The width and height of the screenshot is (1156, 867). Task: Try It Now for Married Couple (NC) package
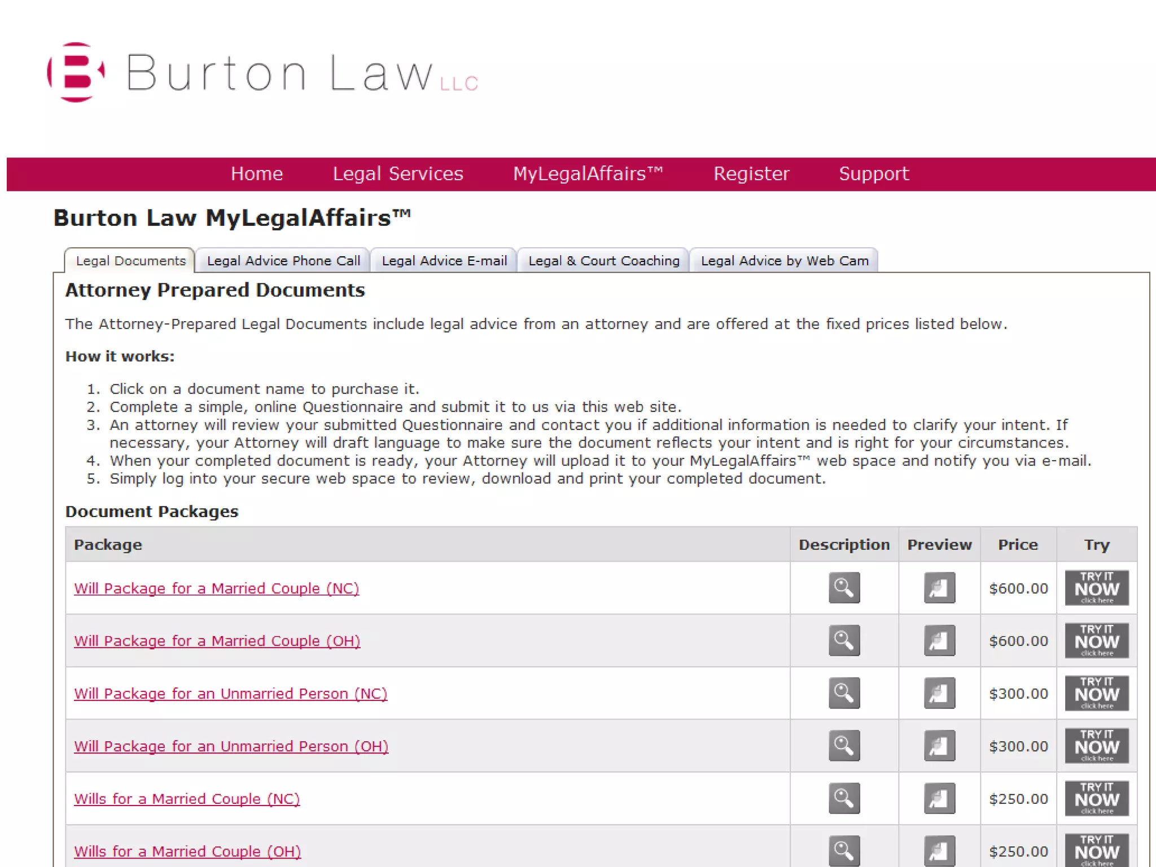coord(1096,588)
